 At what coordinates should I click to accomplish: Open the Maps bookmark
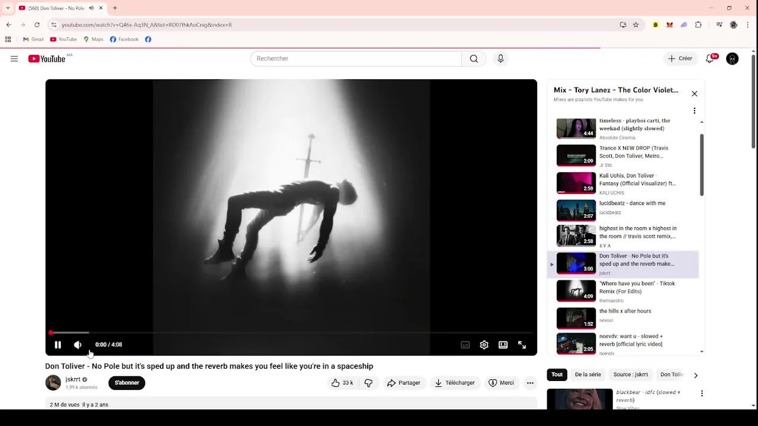(94, 40)
